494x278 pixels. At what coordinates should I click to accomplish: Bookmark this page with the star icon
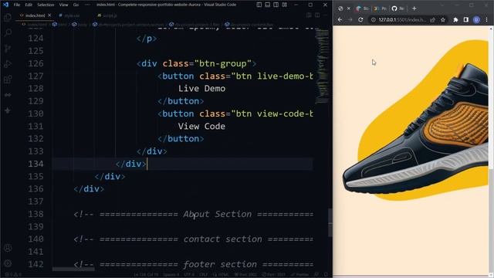tap(443, 19)
